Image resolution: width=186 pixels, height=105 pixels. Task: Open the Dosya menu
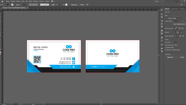tap(8, 1)
